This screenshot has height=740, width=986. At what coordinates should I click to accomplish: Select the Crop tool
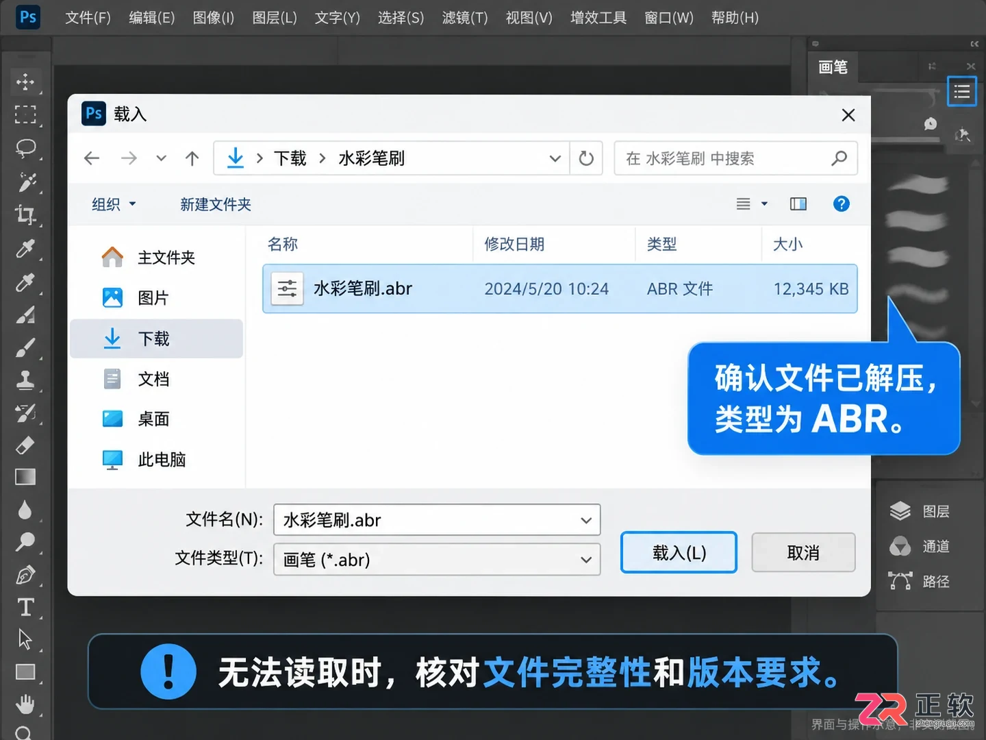click(x=25, y=214)
